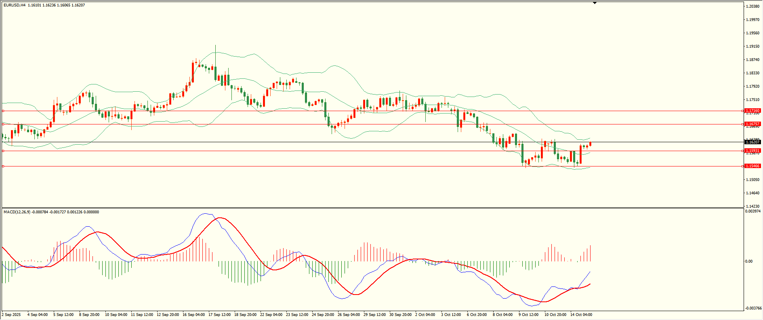Click the 1.16757 red price label
This screenshot has height=320, width=763.
752,124
